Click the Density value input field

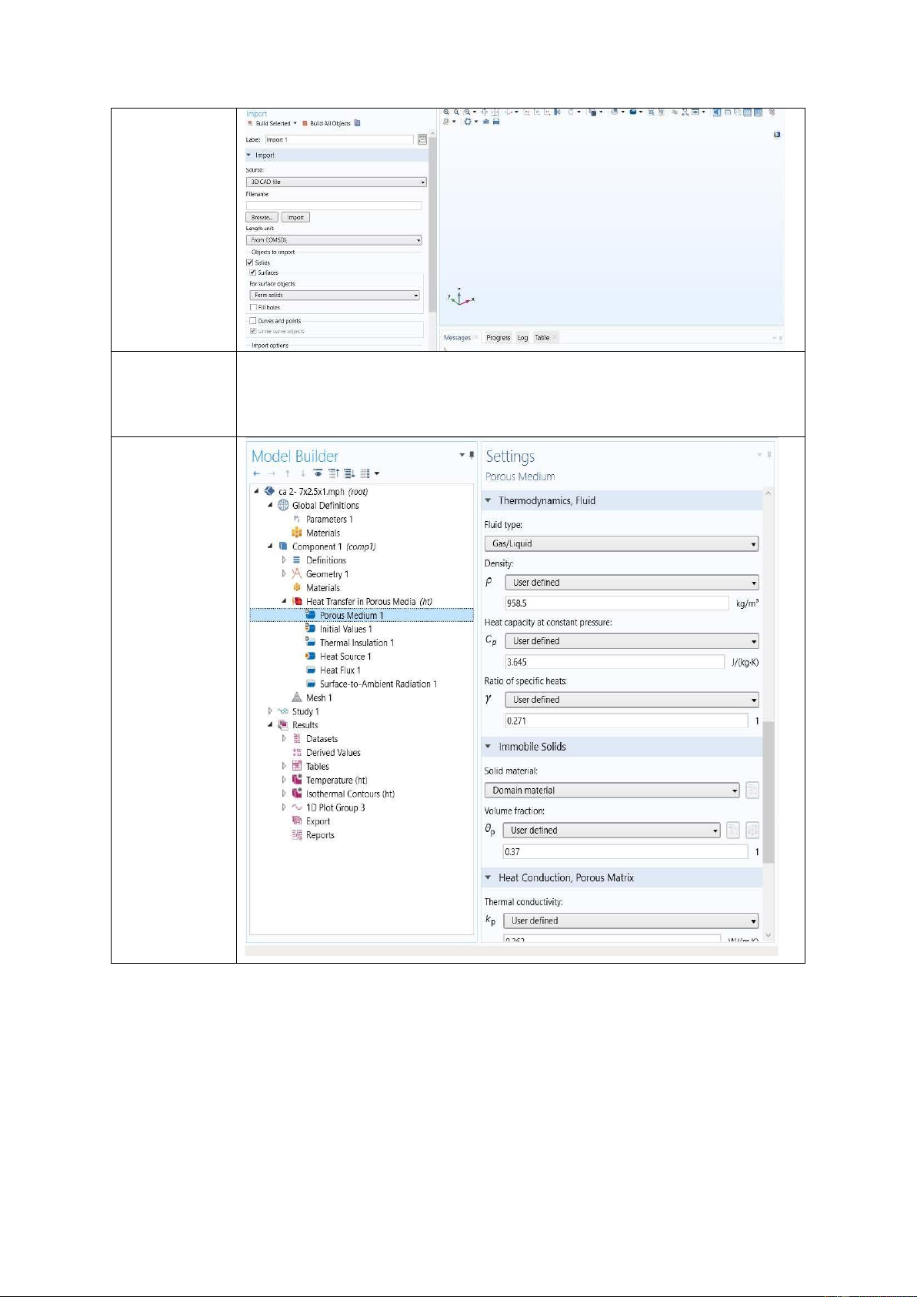click(x=616, y=603)
